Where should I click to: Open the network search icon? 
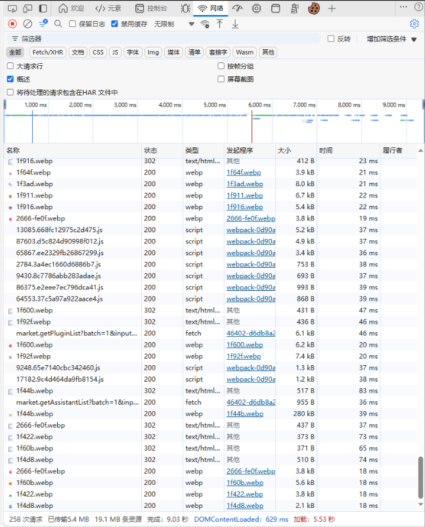tap(58, 24)
